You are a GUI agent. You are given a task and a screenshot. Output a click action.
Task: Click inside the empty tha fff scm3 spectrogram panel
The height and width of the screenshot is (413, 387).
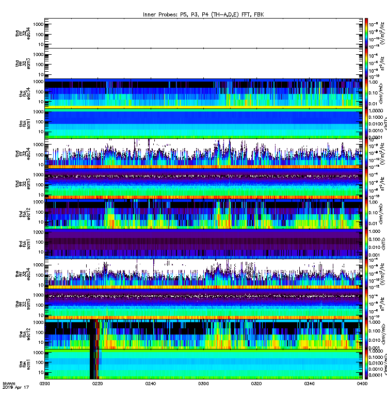click(x=203, y=63)
